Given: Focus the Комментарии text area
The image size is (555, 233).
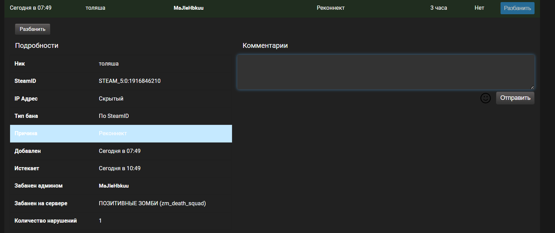Looking at the screenshot, I should coord(385,72).
